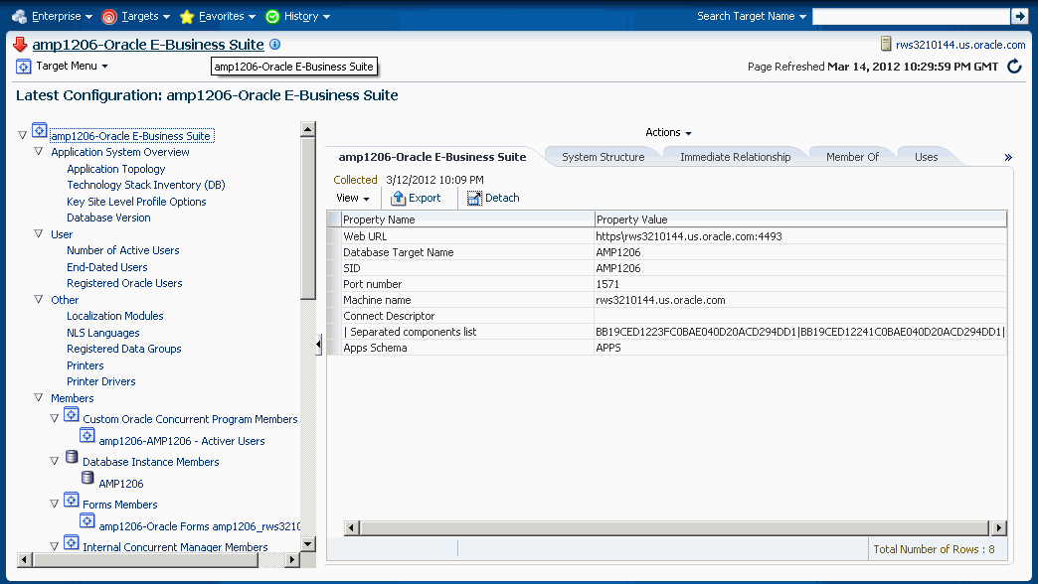The height and width of the screenshot is (584, 1038).
Task: Select the Property Name column header
Action: [467, 219]
